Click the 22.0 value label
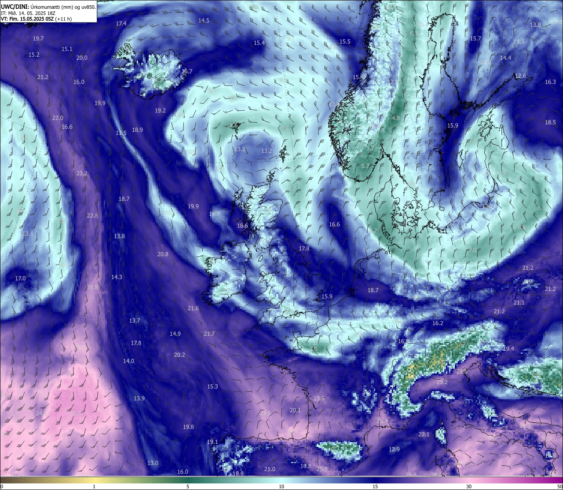The image size is (563, 490). point(58,118)
